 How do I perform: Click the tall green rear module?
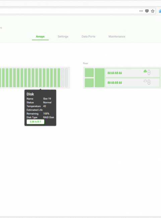coord(100,78)
